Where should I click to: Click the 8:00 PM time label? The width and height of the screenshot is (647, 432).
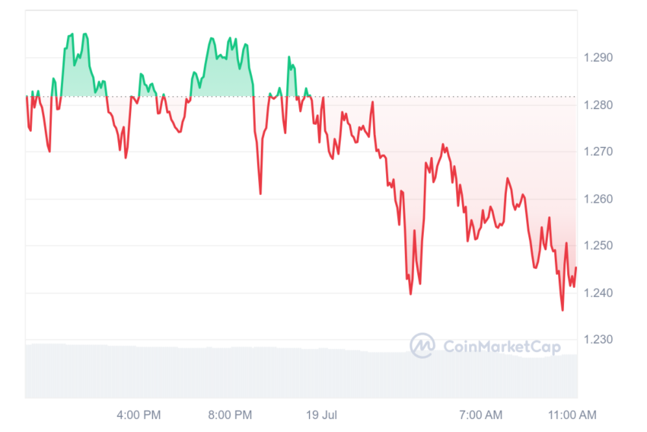coord(230,414)
